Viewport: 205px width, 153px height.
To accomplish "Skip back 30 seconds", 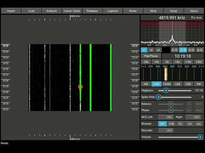I will click(146, 62).
